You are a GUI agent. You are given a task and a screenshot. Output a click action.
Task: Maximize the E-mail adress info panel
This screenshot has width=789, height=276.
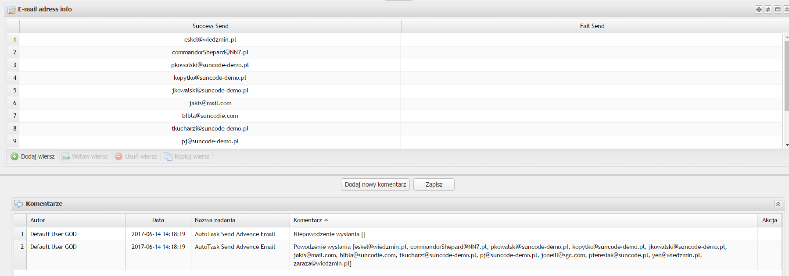click(778, 9)
